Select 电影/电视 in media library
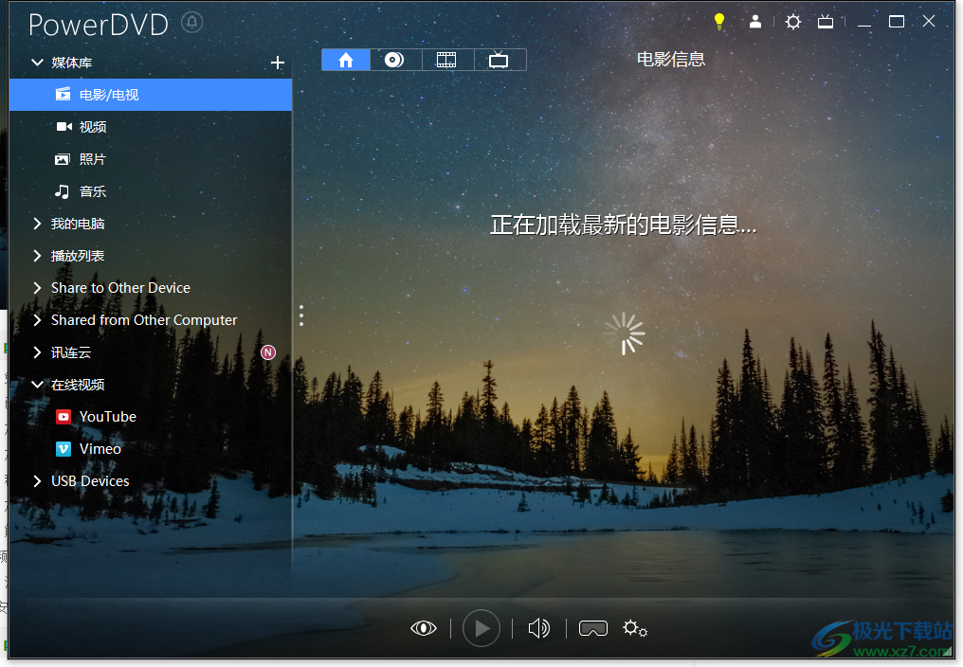This screenshot has width=963, height=667. [x=151, y=95]
